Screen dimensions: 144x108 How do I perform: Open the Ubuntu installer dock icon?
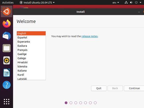click(6, 11)
